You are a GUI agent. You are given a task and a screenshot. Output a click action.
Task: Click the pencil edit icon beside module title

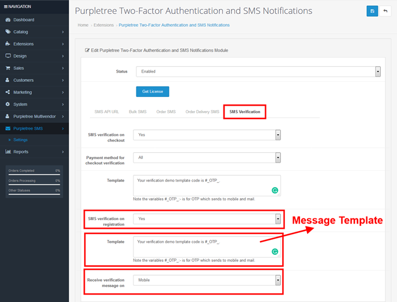(87, 50)
